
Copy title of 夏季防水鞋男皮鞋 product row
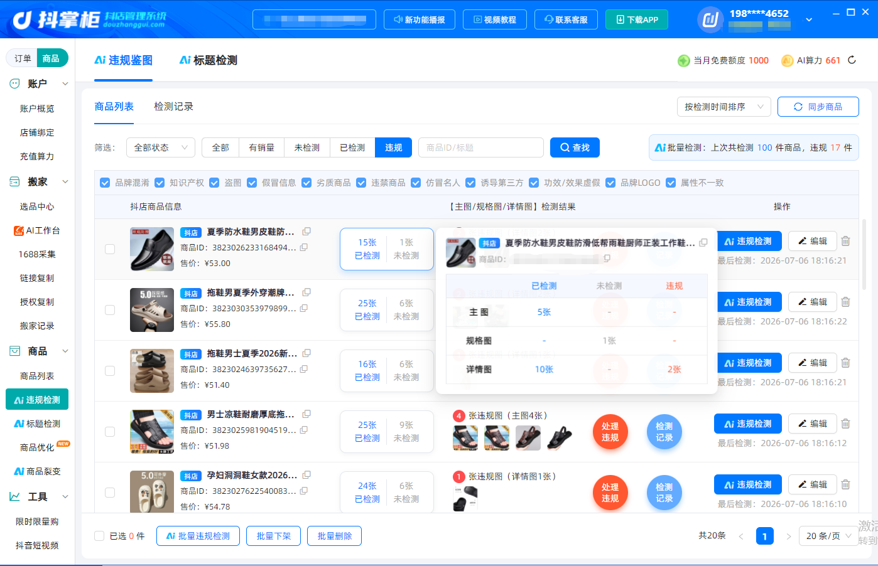(306, 232)
